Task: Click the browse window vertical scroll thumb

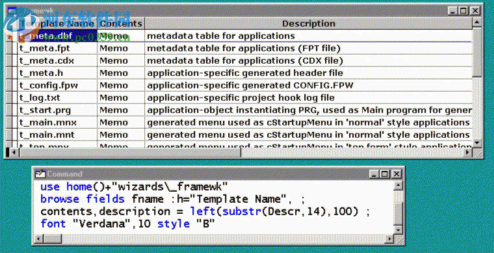Action: (476, 52)
